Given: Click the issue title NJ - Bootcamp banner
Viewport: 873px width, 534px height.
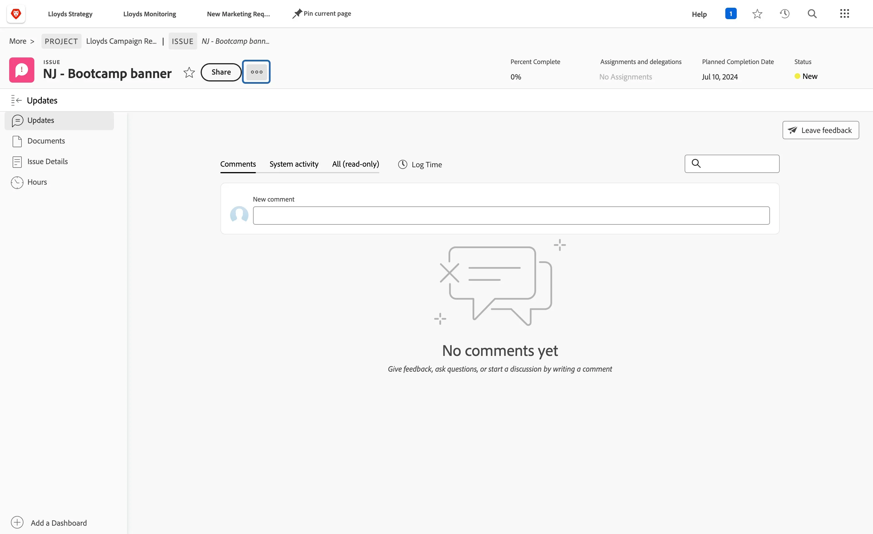Looking at the screenshot, I should tap(107, 73).
